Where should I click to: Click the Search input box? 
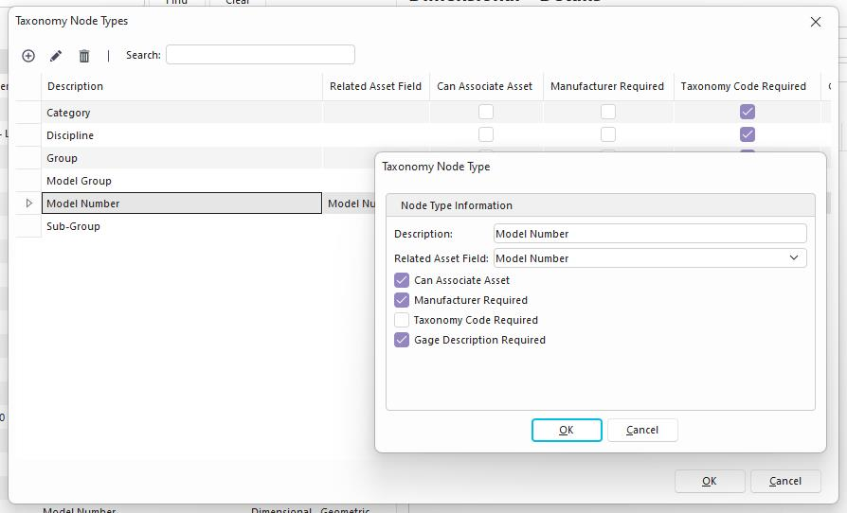(x=260, y=55)
